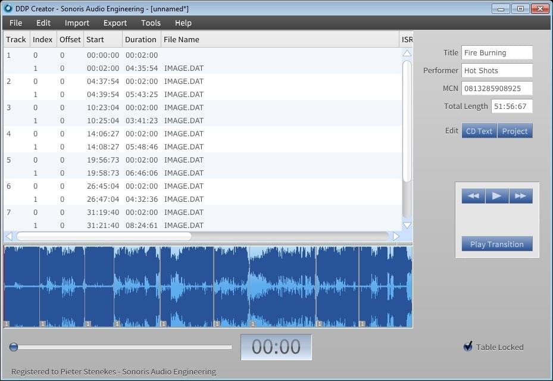Click the Project edit button
Image resolution: width=553 pixels, height=381 pixels.
pos(515,131)
